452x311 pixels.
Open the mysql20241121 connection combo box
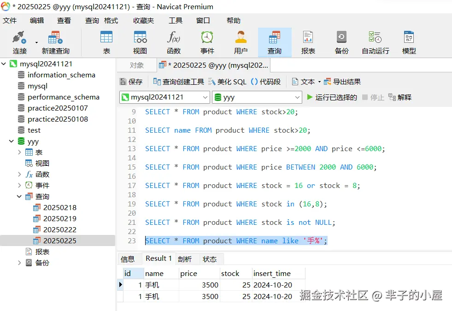point(164,97)
